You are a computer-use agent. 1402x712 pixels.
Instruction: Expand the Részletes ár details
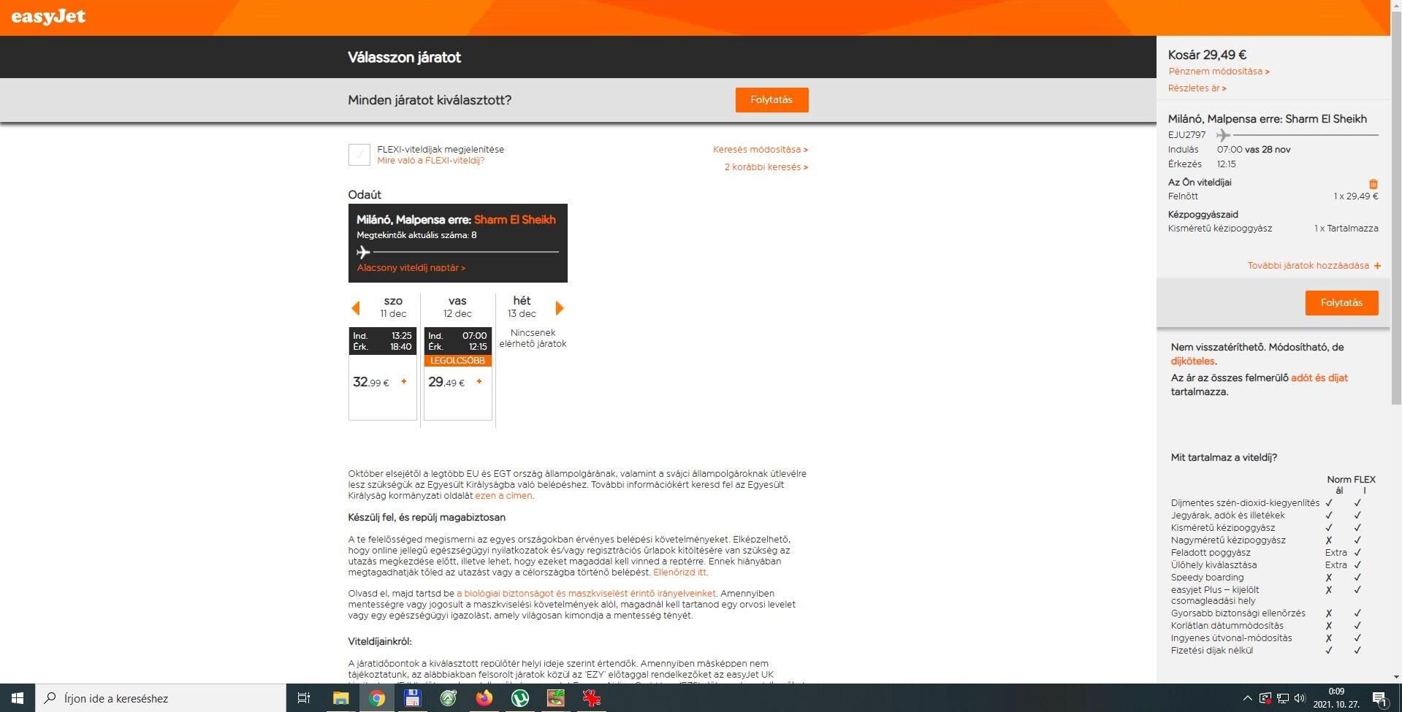click(1197, 88)
